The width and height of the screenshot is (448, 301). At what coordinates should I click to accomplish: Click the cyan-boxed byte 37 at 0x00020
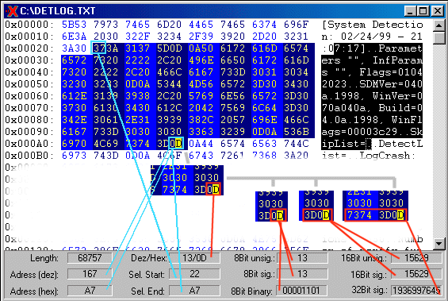pyautogui.click(x=98, y=48)
